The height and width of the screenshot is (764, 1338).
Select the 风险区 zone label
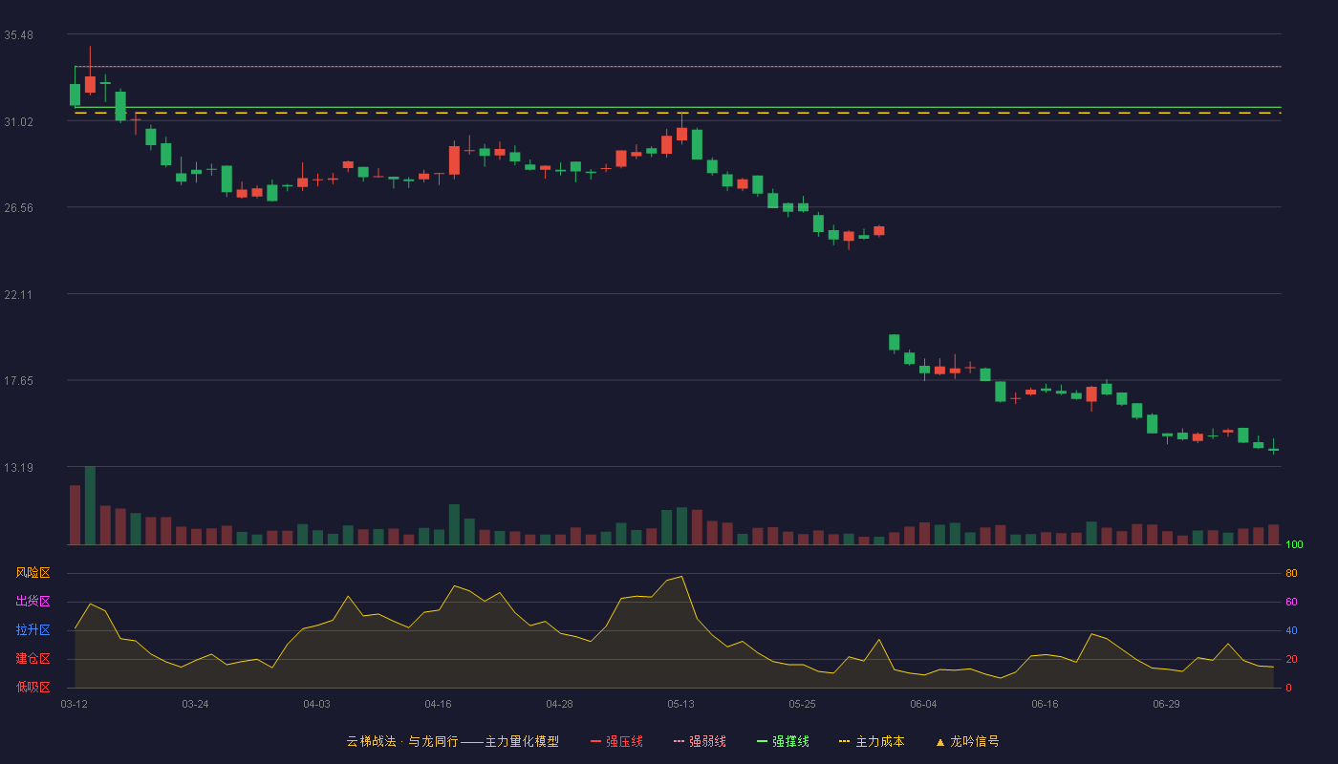point(32,573)
